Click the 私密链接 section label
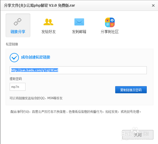Screen dimensions: 158x144 tap(12, 44)
